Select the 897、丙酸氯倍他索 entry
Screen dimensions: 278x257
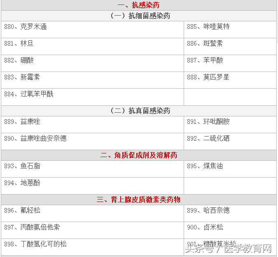point(32,227)
